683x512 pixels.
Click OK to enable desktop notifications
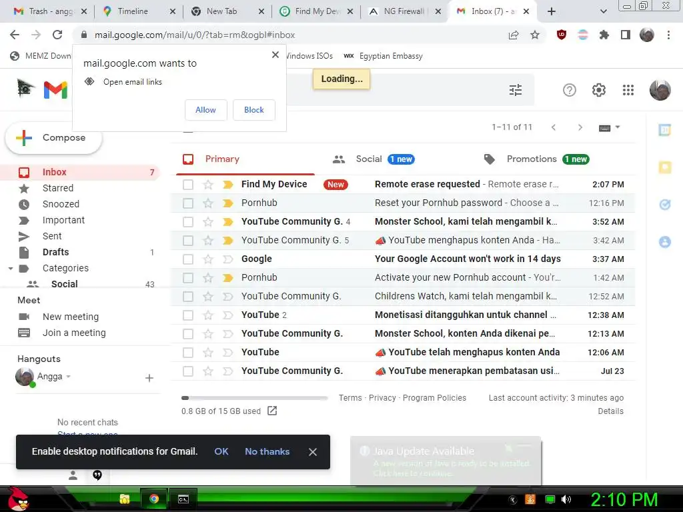click(221, 451)
